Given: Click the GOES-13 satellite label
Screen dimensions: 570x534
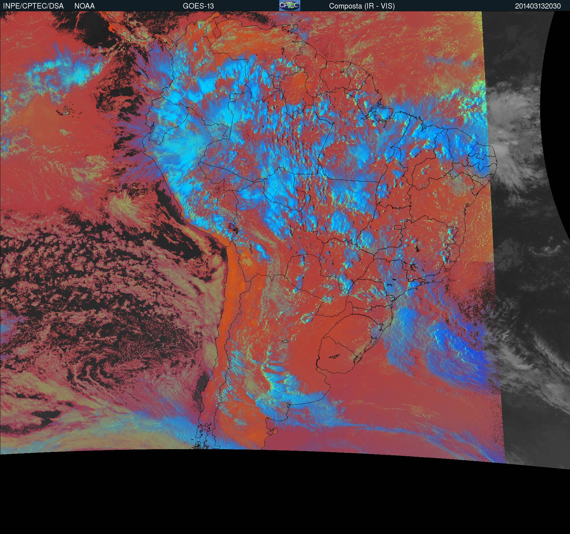Looking at the screenshot, I should 198,6.
